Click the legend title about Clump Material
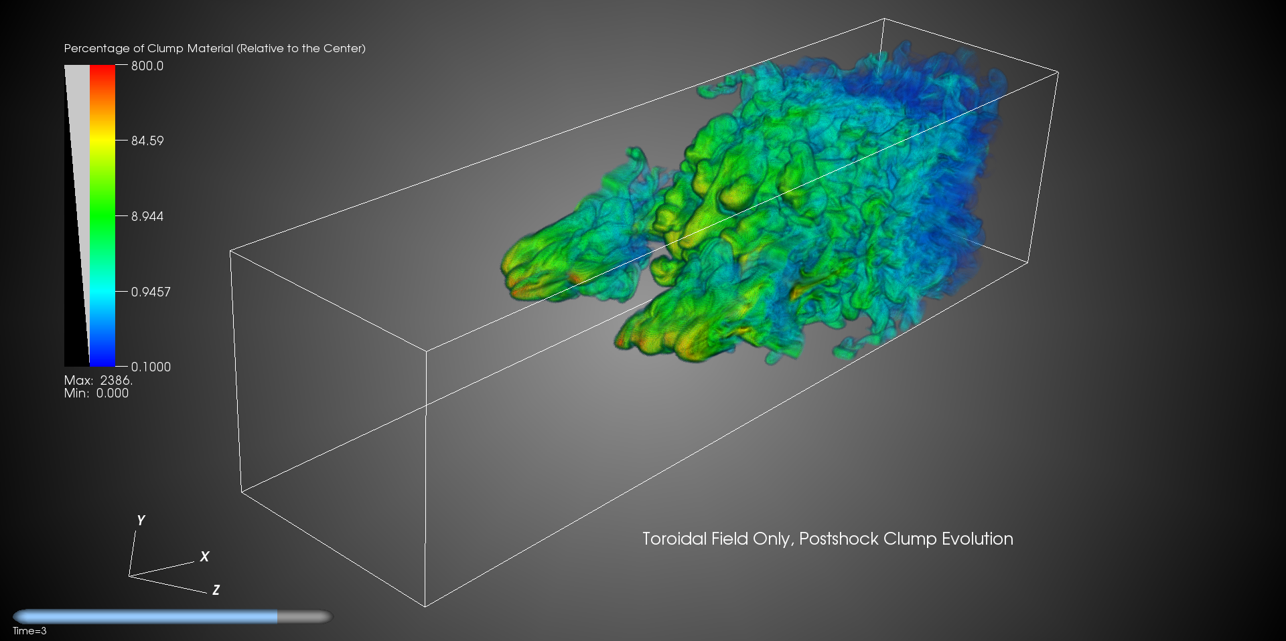 214,48
